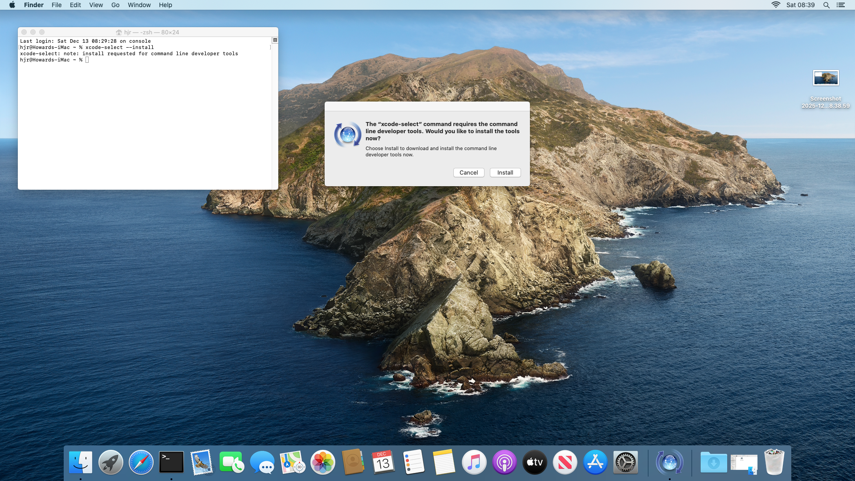The image size is (855, 481).
Task: Open the App Store icon
Action: pyautogui.click(x=595, y=462)
